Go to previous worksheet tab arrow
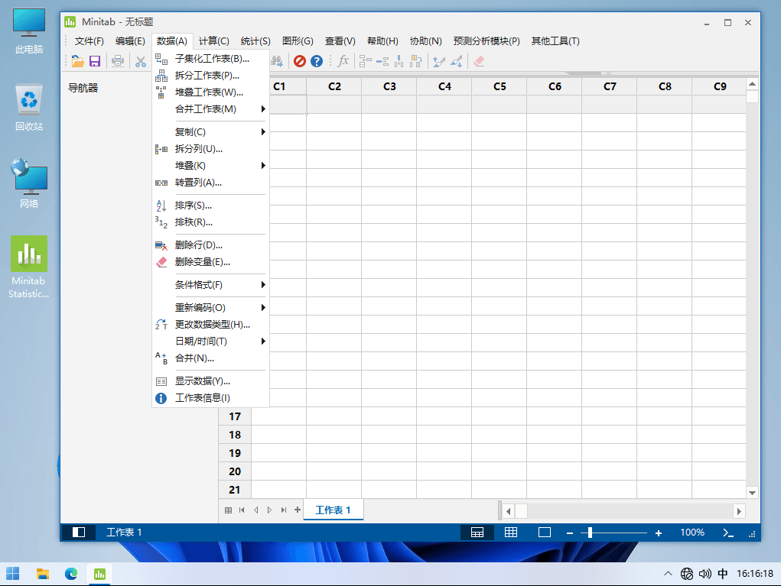781x586 pixels. coord(255,510)
